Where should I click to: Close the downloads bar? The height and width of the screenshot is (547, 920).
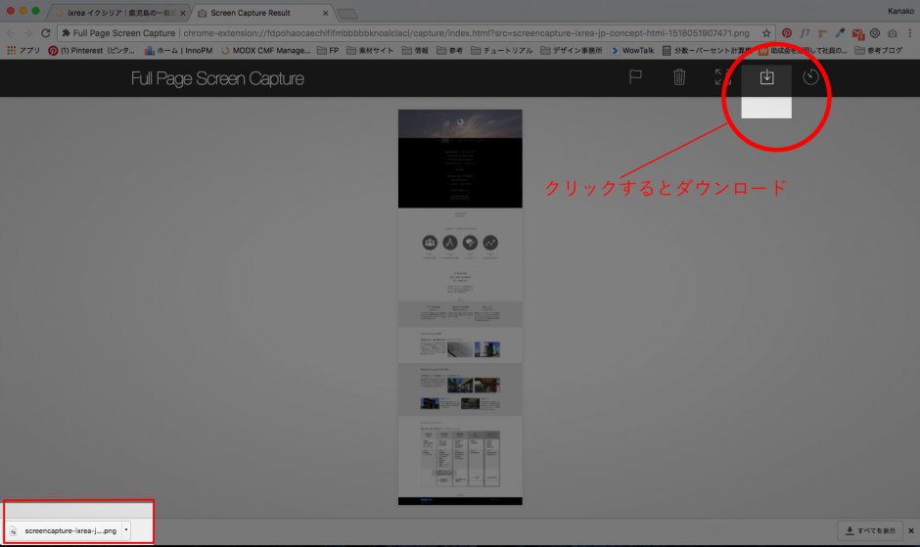click(x=910, y=530)
